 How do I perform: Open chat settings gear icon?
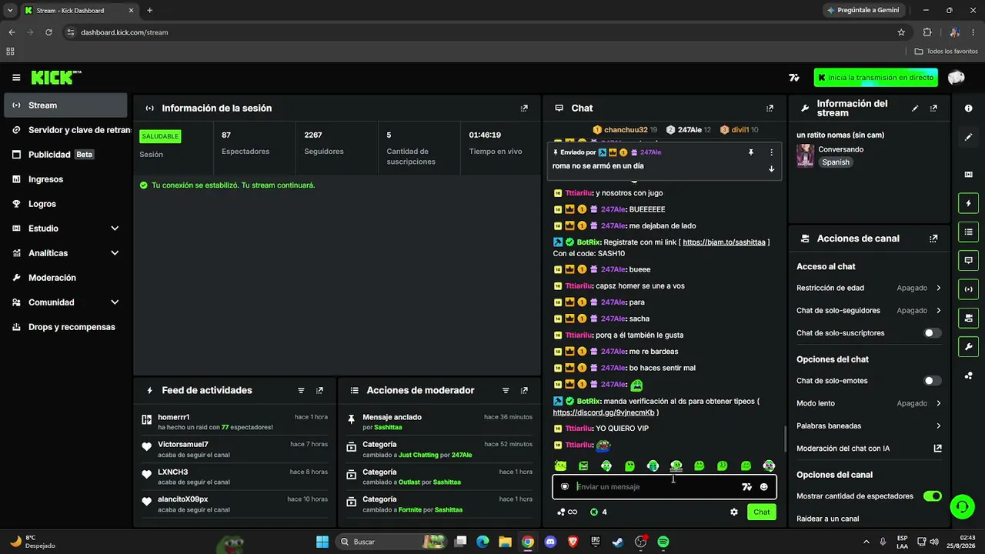(734, 512)
